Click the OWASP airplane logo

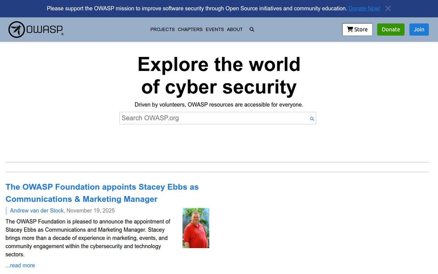(16, 28)
